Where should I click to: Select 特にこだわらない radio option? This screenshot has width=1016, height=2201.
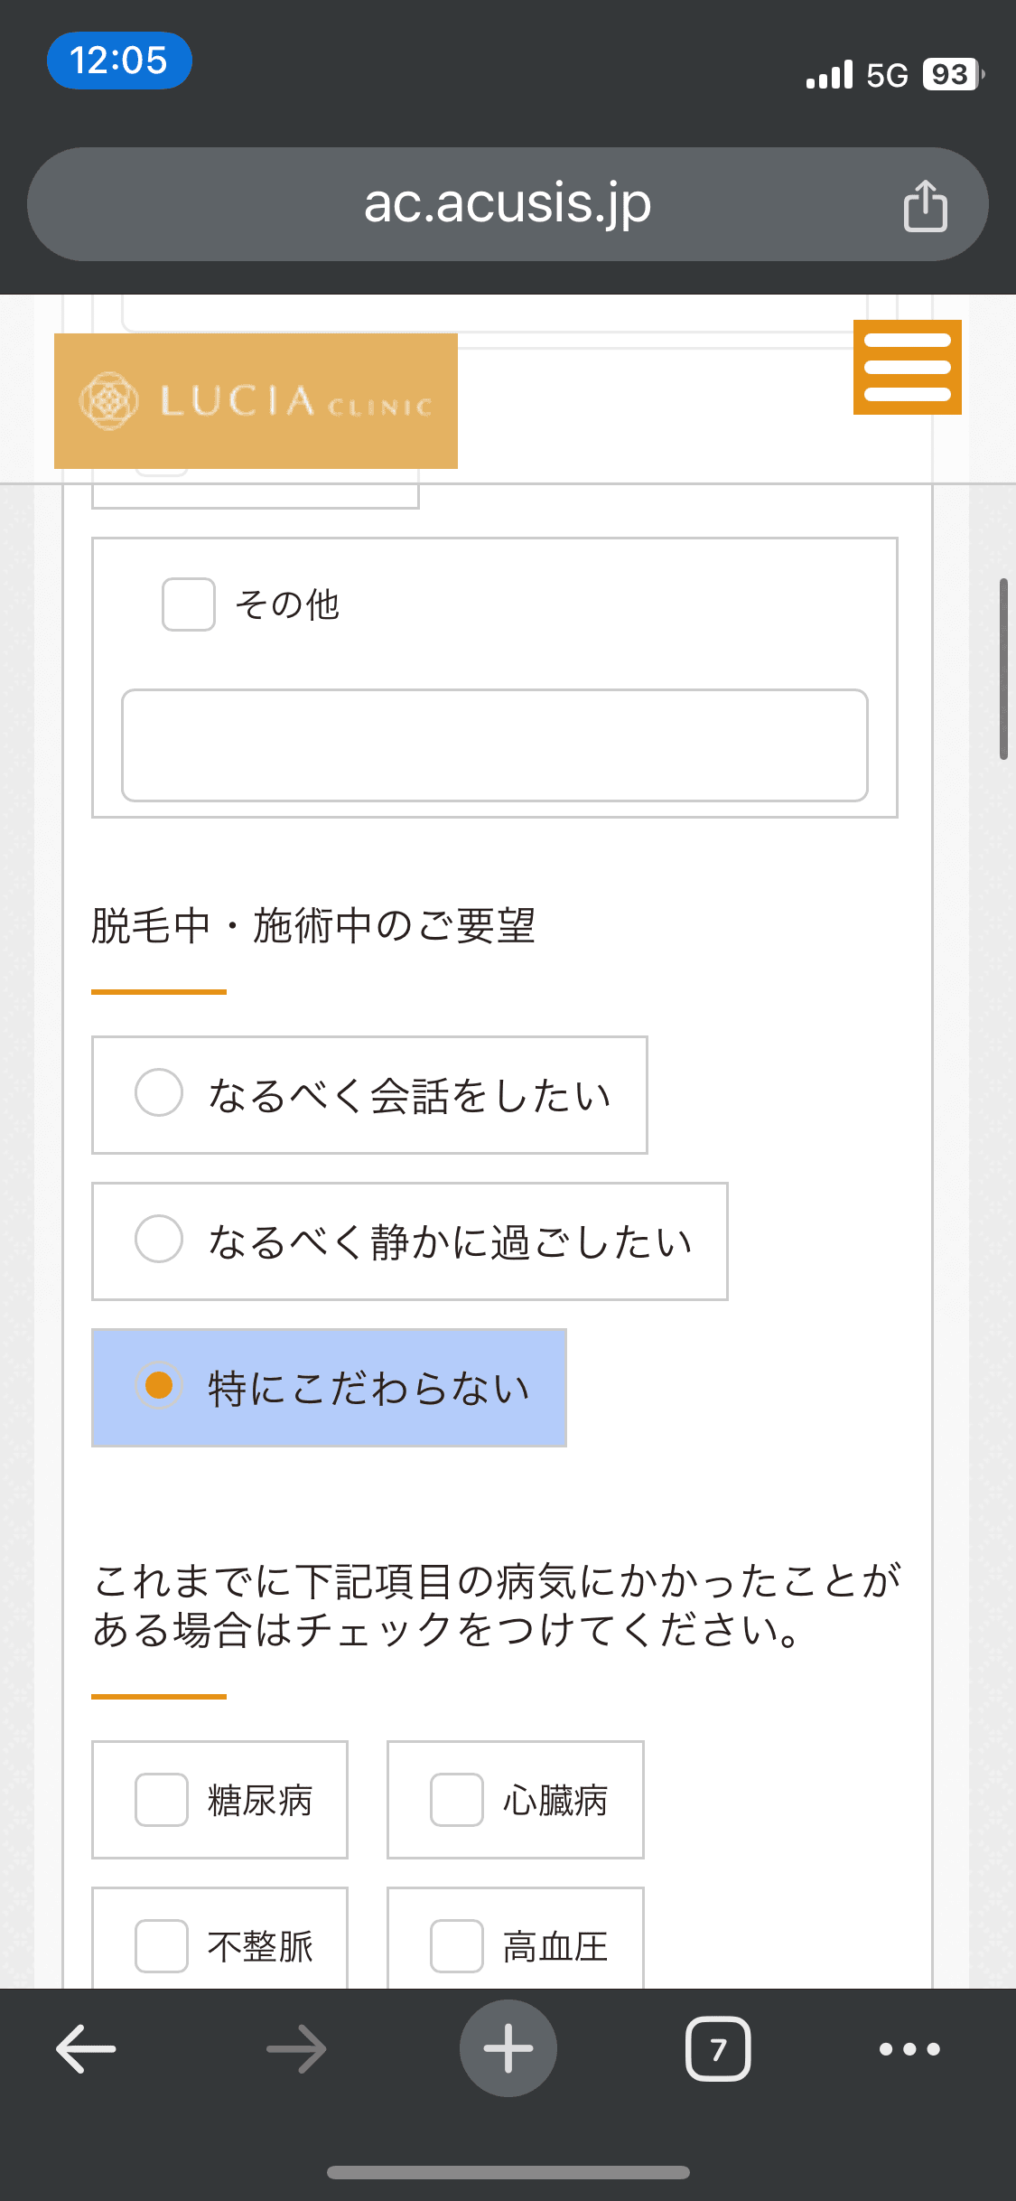pyautogui.click(x=159, y=1385)
